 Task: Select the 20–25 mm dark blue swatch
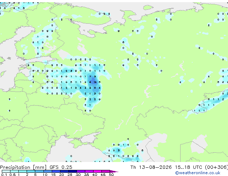coord(64,171)
